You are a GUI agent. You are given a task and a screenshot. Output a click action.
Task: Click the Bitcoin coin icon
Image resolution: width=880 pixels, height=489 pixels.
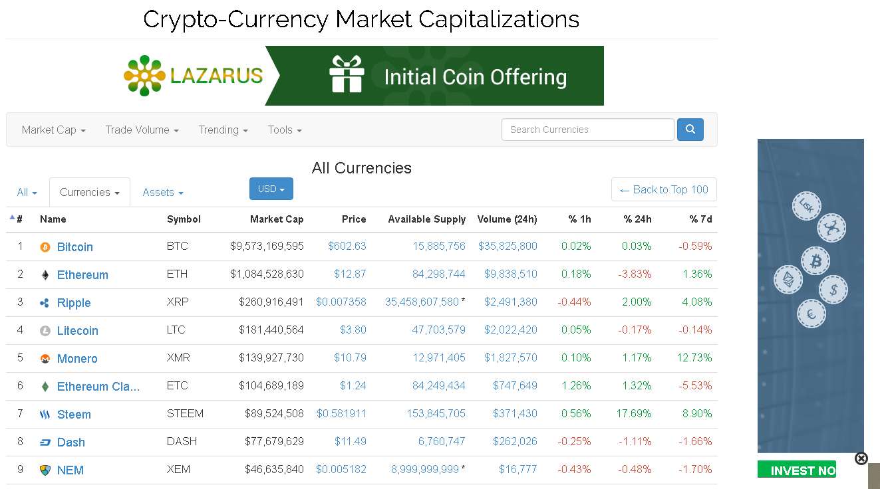click(45, 247)
